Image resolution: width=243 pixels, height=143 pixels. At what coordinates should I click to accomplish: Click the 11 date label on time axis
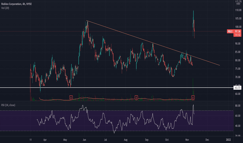pos(31,140)
